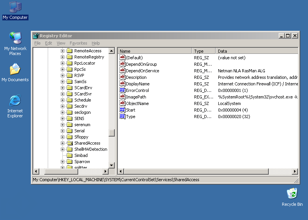Select the My Documents desktop icon
Viewport: 308px width, 220px height.
click(15, 72)
